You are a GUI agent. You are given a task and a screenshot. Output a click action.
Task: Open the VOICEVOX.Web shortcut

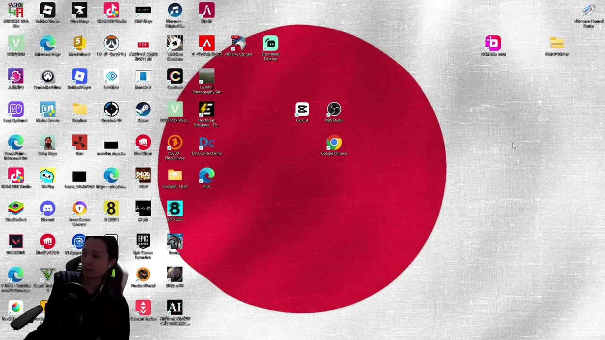[175, 110]
